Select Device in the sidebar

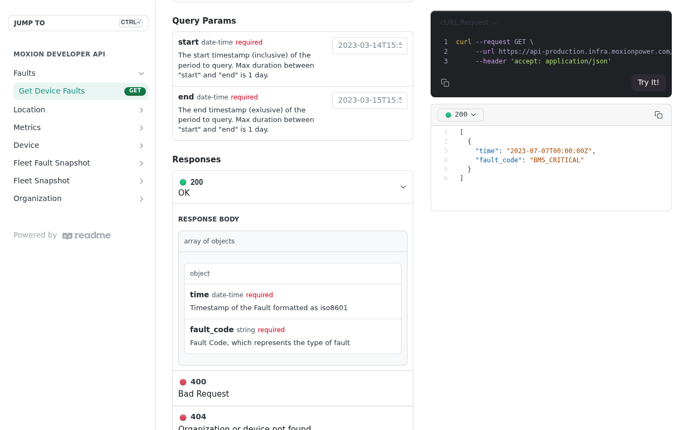(26, 145)
